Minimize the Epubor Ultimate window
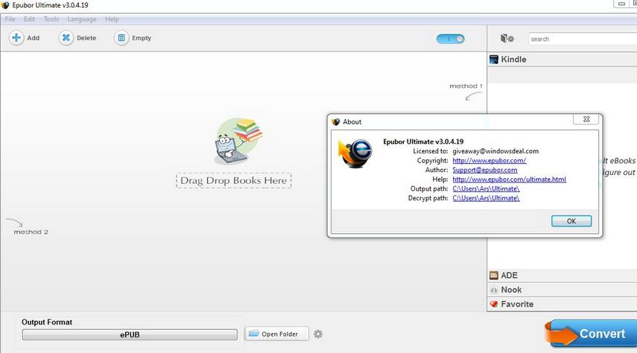Image resolution: width=637 pixels, height=353 pixels. coord(621,4)
